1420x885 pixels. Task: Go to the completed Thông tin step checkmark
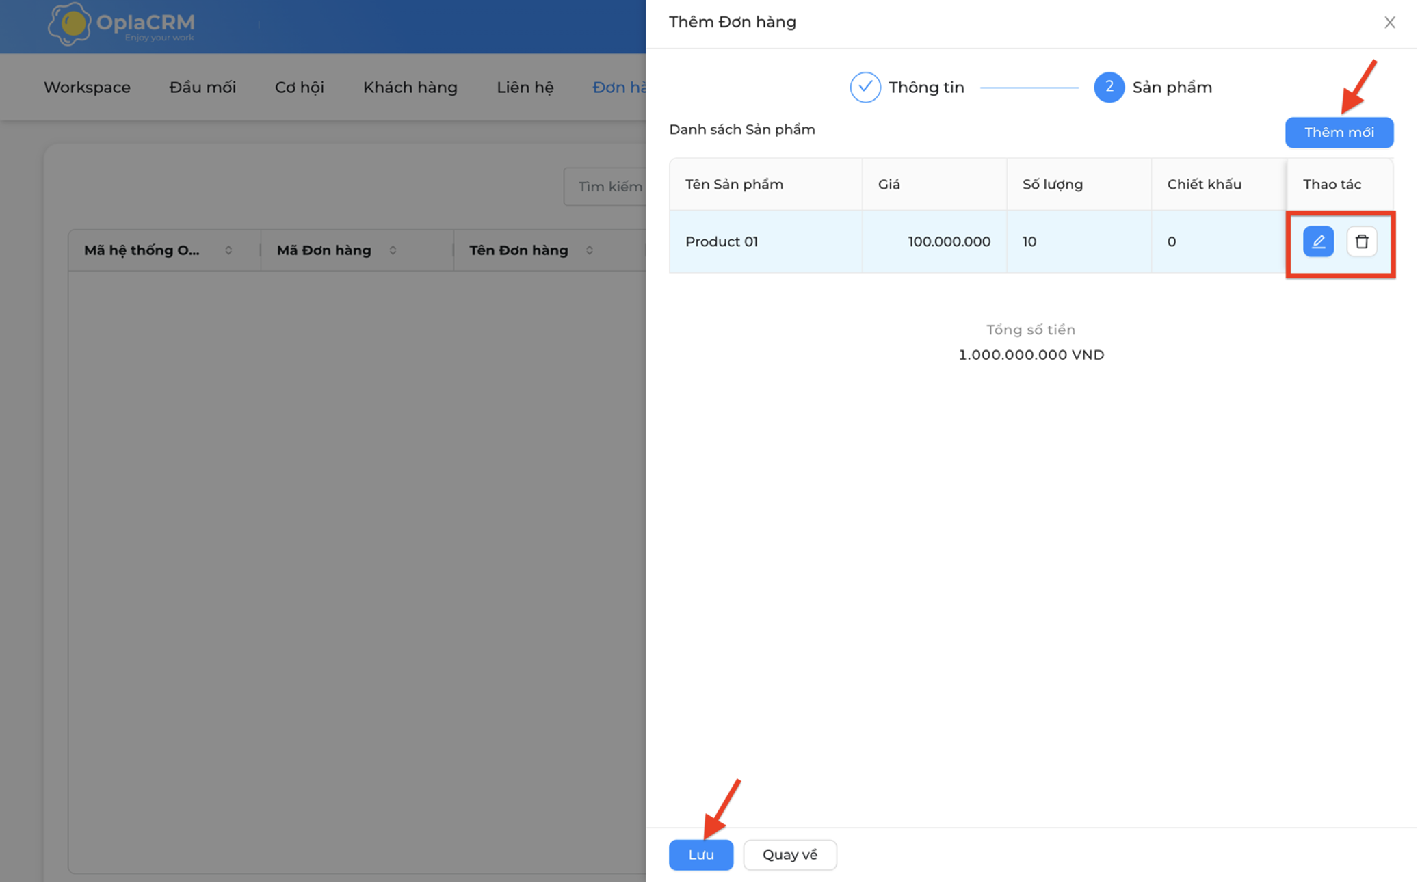point(867,88)
